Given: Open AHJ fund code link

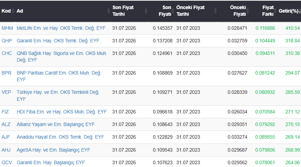Looking at the screenshot, I should 6,150.
